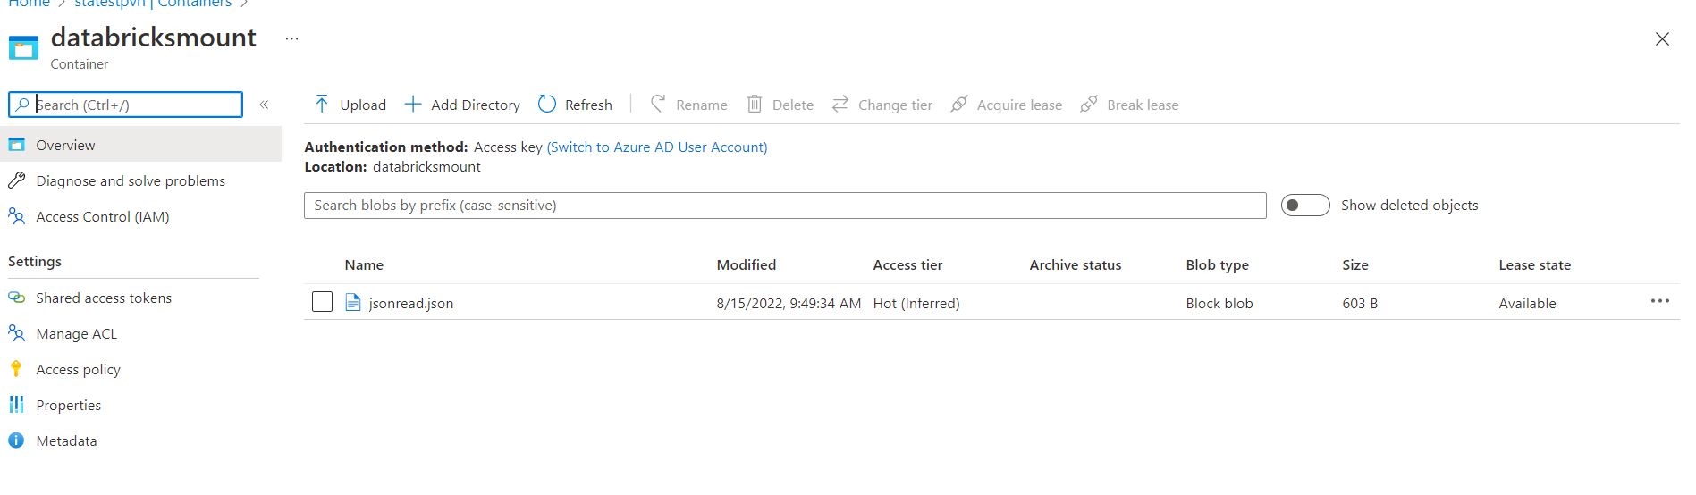Click the Rename toolbar icon

click(x=658, y=105)
